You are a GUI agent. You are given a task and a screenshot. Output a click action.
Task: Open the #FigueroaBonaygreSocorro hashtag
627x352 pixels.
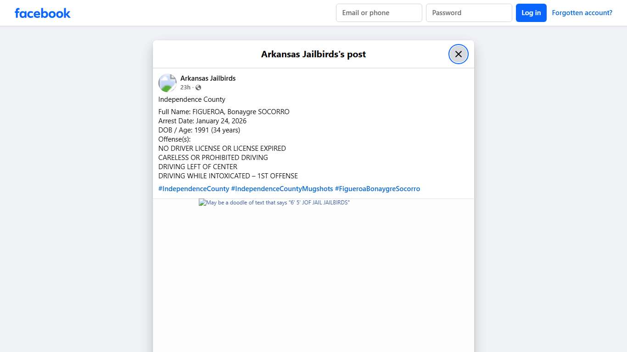377,189
